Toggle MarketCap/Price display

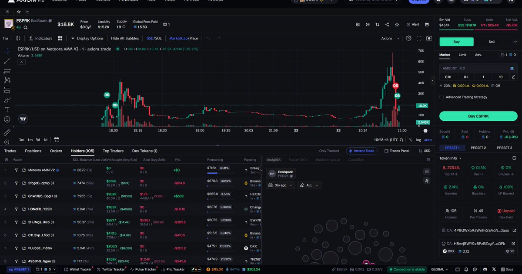click(184, 38)
